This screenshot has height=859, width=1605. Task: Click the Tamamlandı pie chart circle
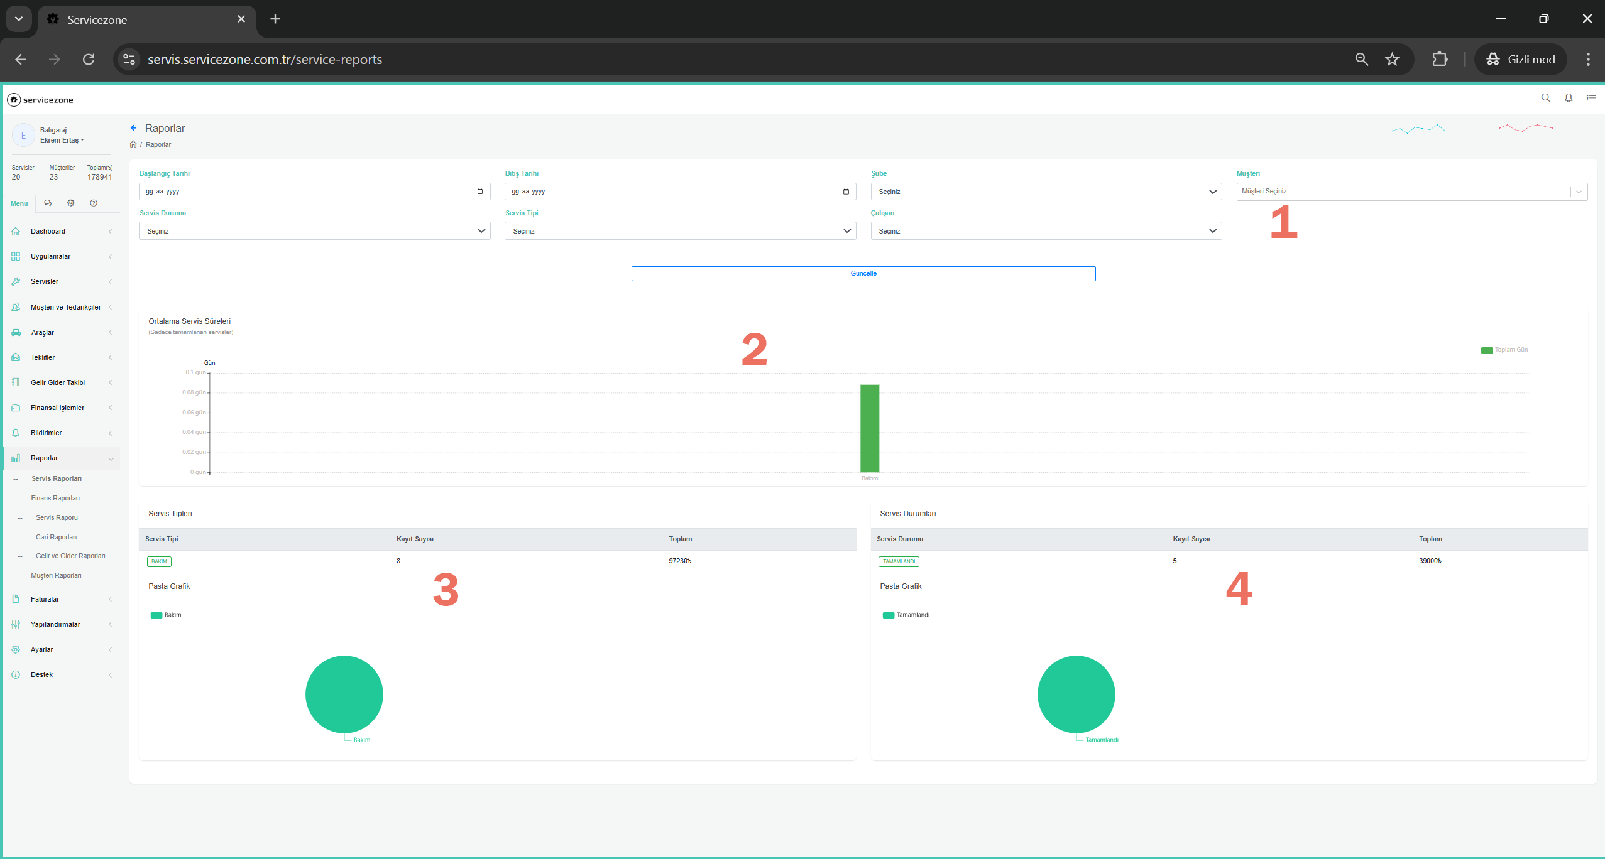(1076, 694)
